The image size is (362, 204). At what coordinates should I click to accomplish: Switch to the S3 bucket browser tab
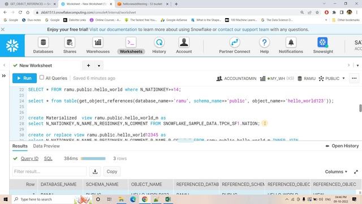pyautogui.click(x=143, y=4)
